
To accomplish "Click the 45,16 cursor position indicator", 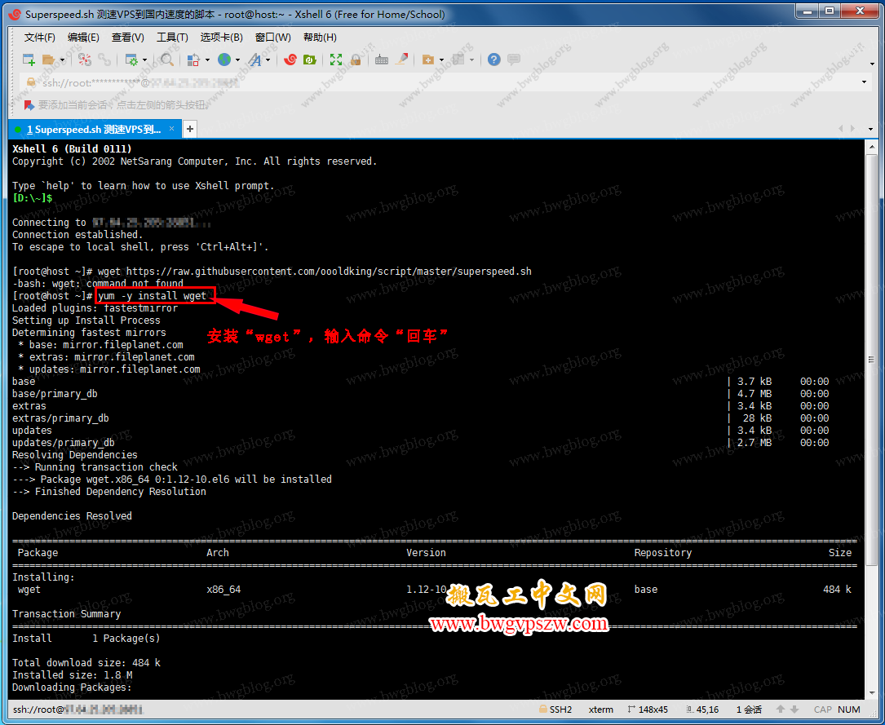I will (702, 710).
